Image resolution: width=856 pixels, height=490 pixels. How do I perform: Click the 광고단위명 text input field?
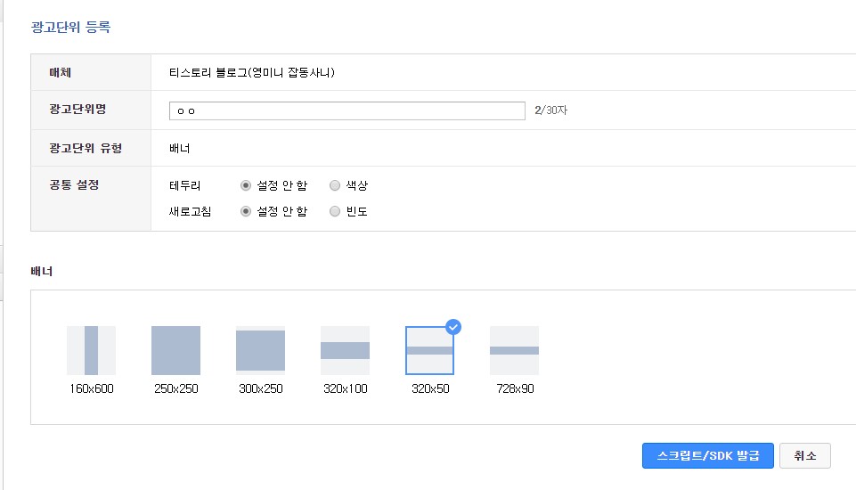click(x=347, y=110)
